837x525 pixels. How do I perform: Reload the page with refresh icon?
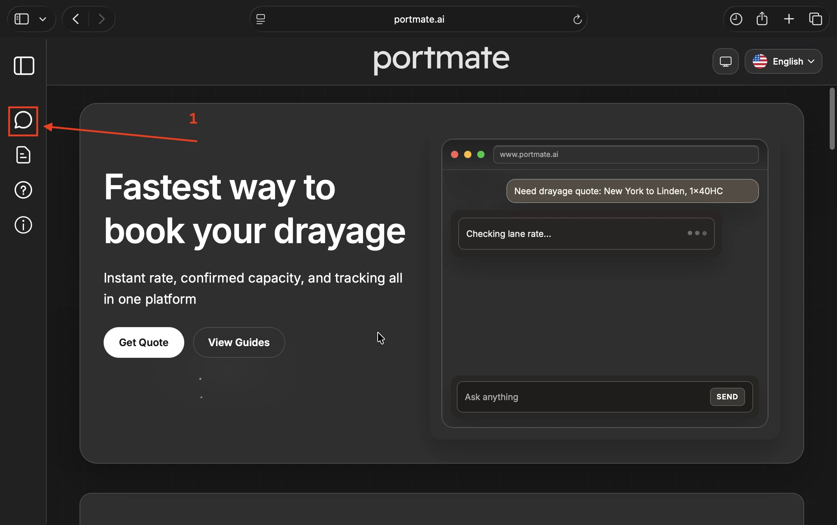[x=577, y=19]
